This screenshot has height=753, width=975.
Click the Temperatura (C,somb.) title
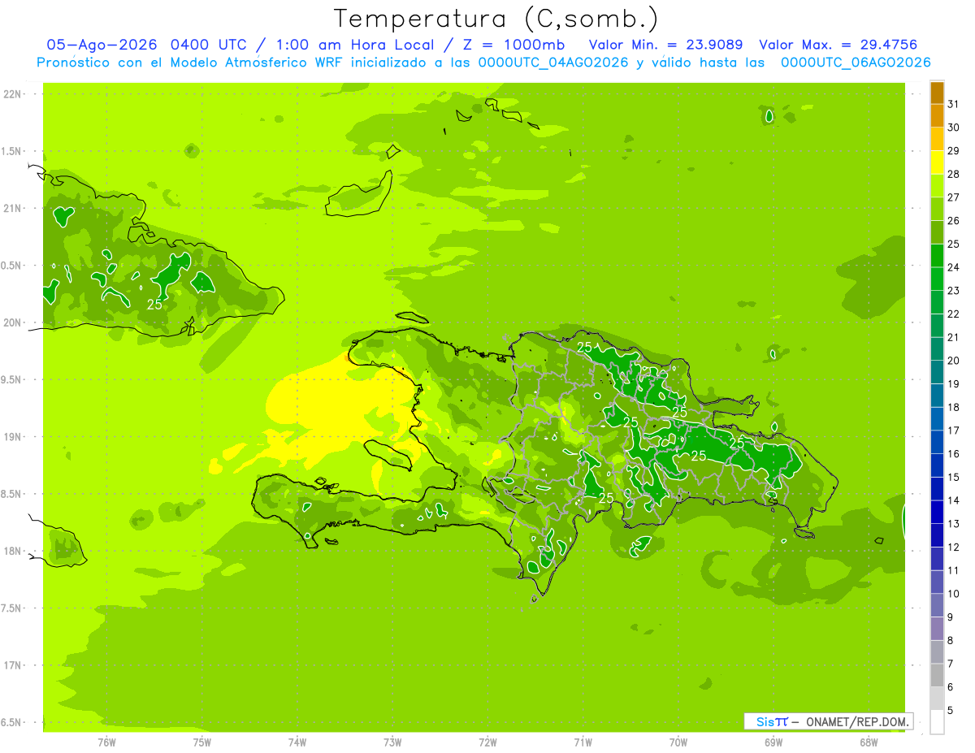click(x=496, y=19)
